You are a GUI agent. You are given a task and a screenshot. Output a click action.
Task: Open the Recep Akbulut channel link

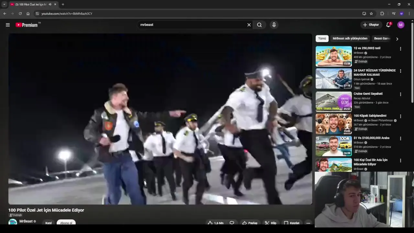point(362,98)
